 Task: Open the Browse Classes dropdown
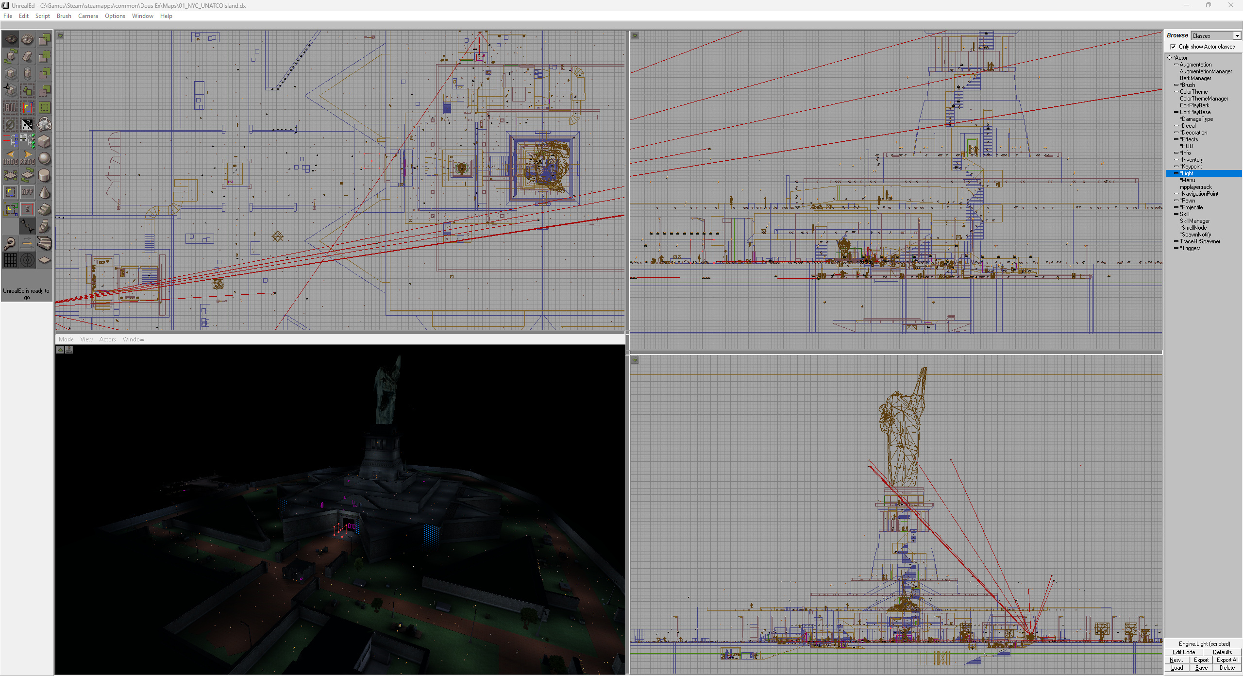[x=1237, y=36]
